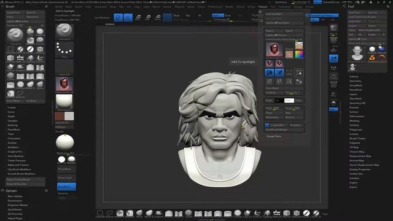The height and width of the screenshot is (221, 393).
Task: Click Make PolyMesh3D button
Action: point(373,30)
